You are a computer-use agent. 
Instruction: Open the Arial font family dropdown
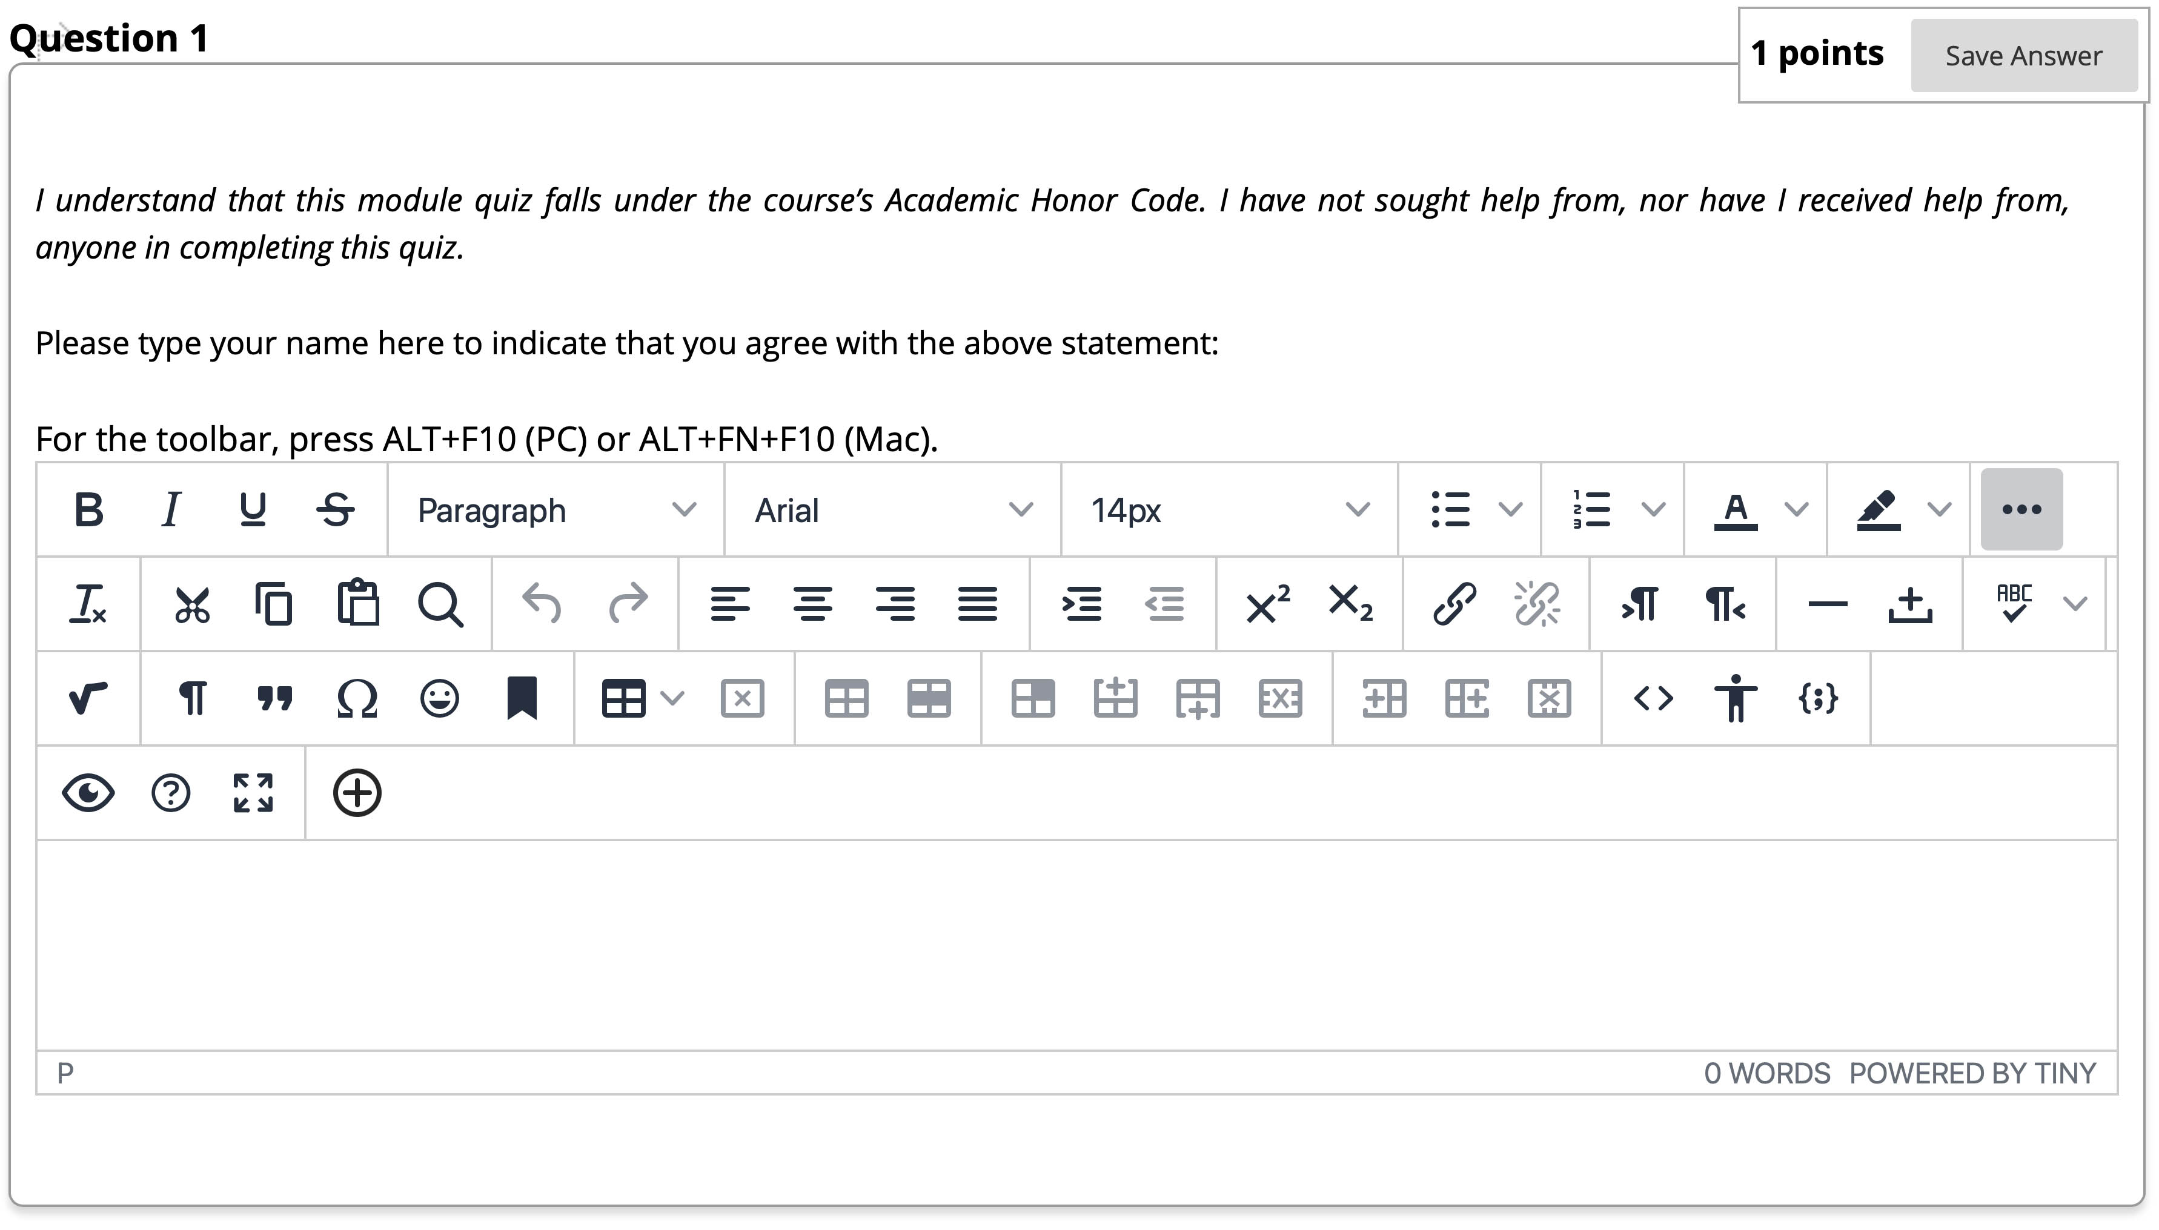point(892,509)
